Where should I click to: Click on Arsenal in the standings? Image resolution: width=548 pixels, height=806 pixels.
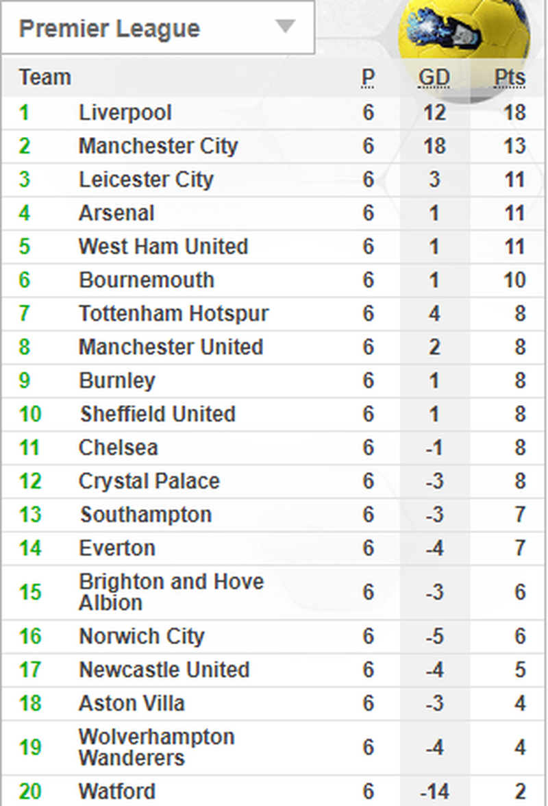click(116, 213)
